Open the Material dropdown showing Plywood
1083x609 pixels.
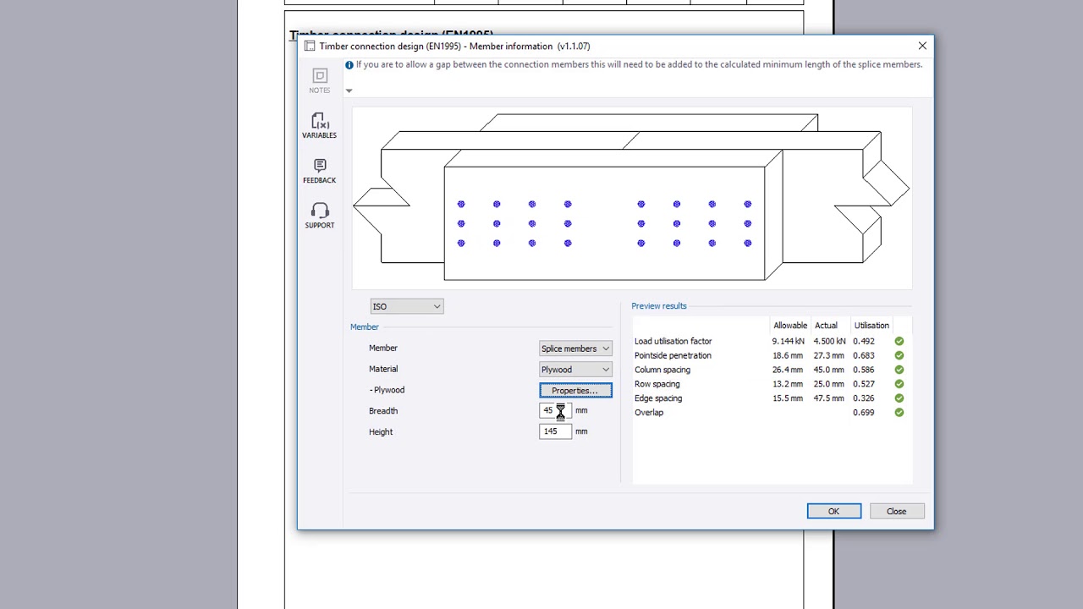point(575,370)
